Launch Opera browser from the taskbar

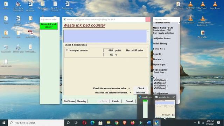click(x=84, y=123)
